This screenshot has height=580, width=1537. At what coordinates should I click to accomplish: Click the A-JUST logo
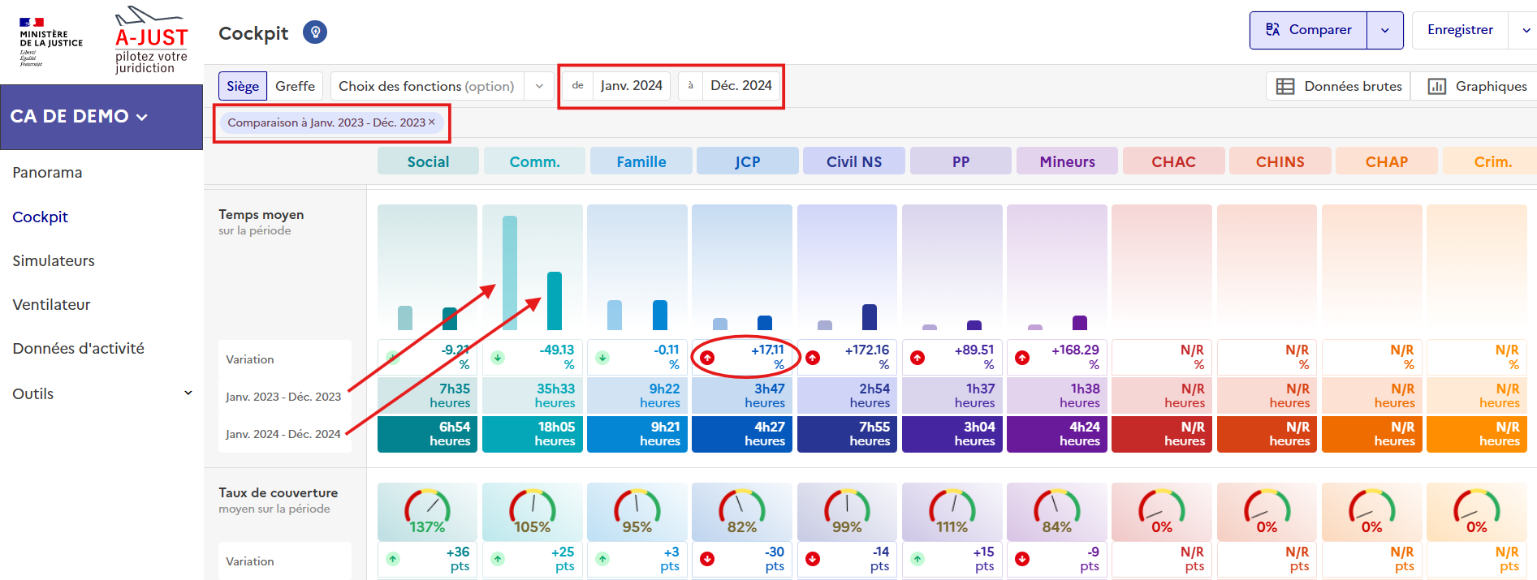(151, 40)
